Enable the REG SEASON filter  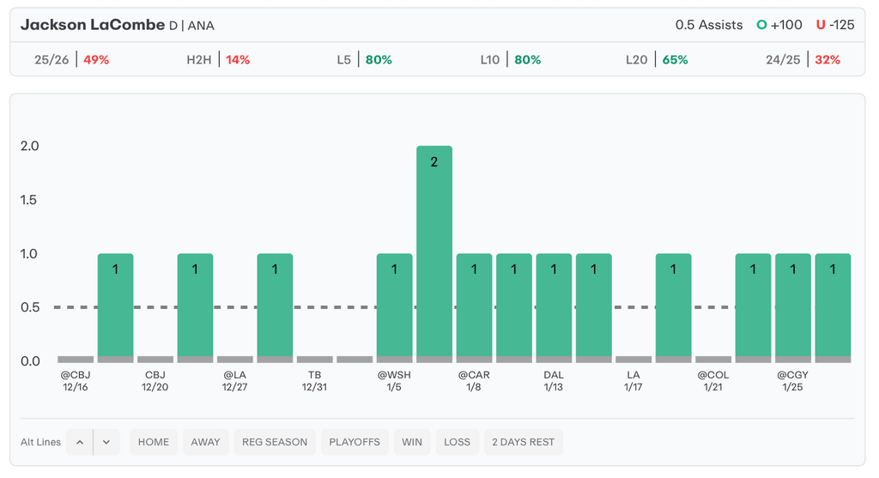click(x=275, y=442)
